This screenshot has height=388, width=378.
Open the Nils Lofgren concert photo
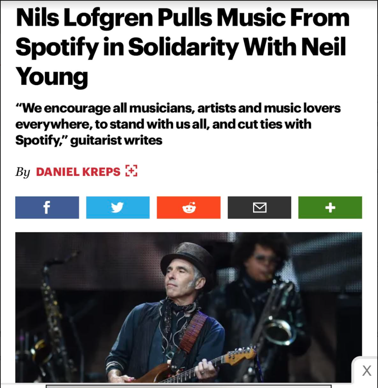189,307
